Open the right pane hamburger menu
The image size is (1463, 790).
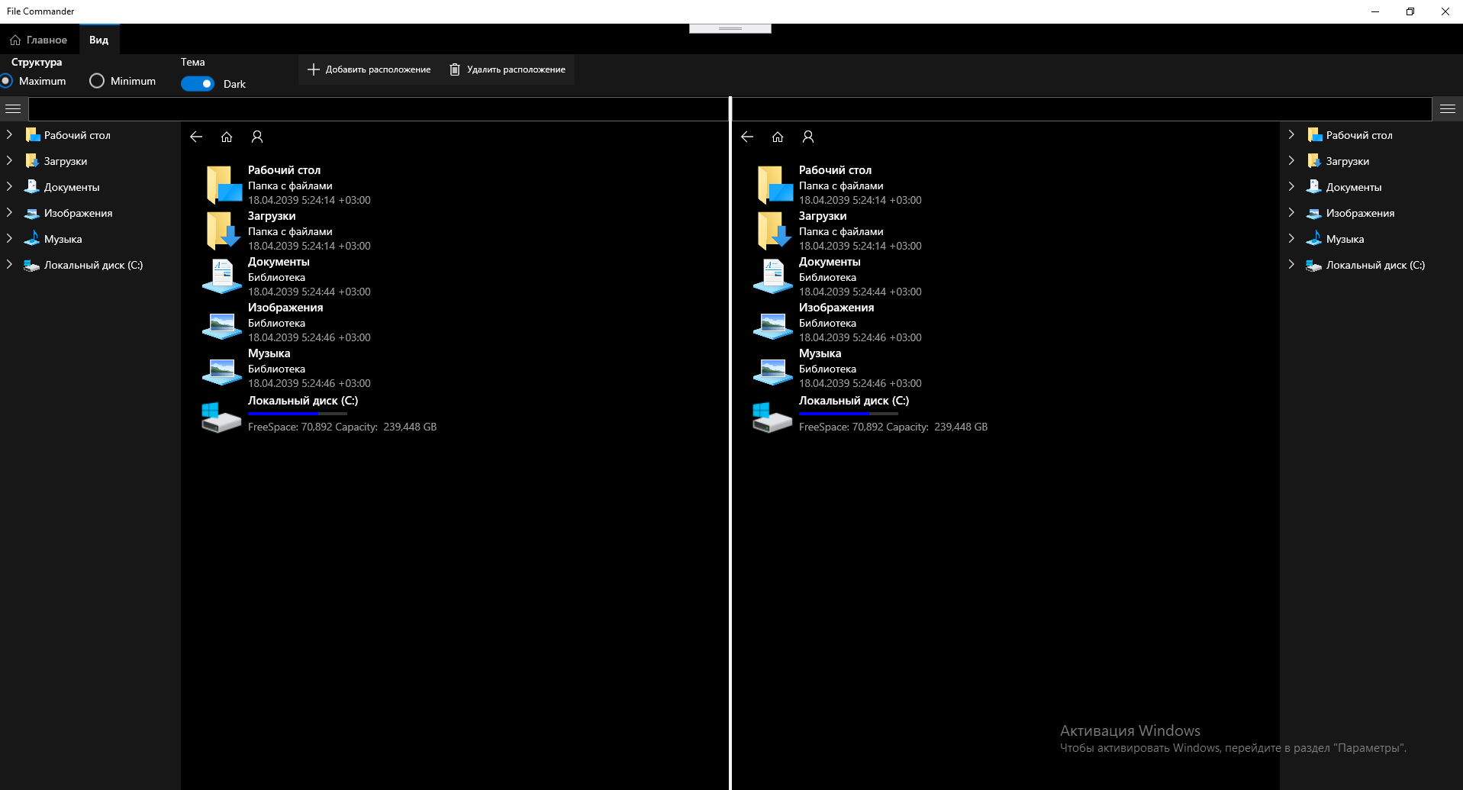pos(1448,108)
